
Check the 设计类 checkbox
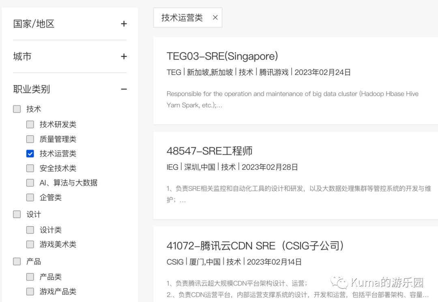30,230
